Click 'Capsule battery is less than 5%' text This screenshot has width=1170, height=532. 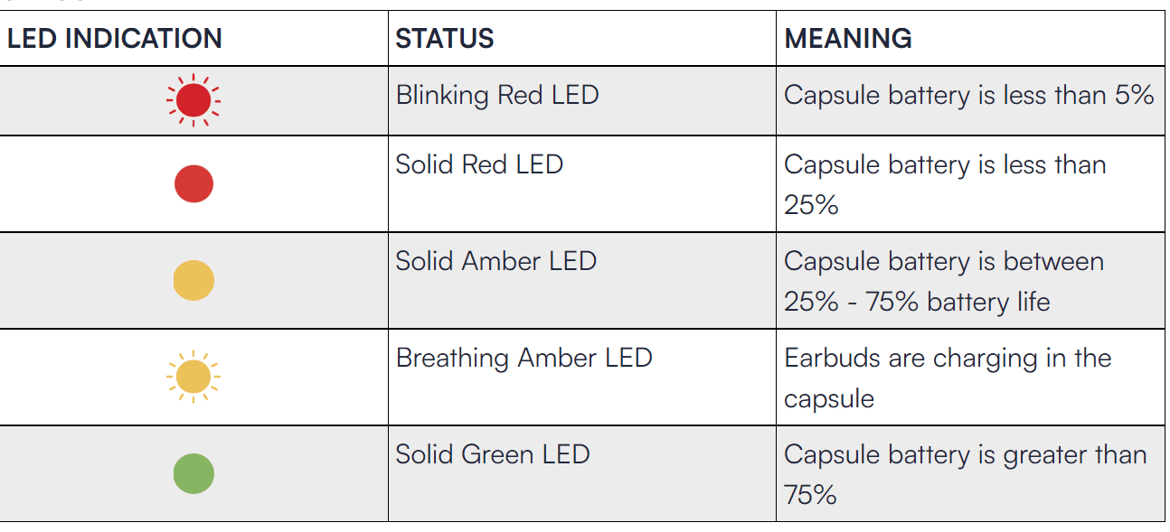pos(969,95)
